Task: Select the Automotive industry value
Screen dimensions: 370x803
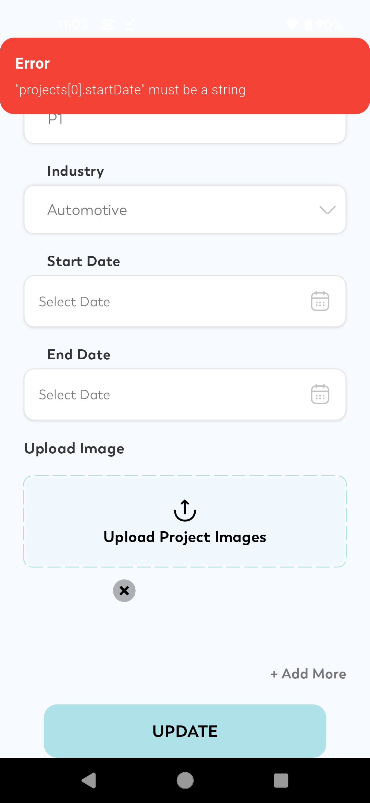Action: (87, 210)
